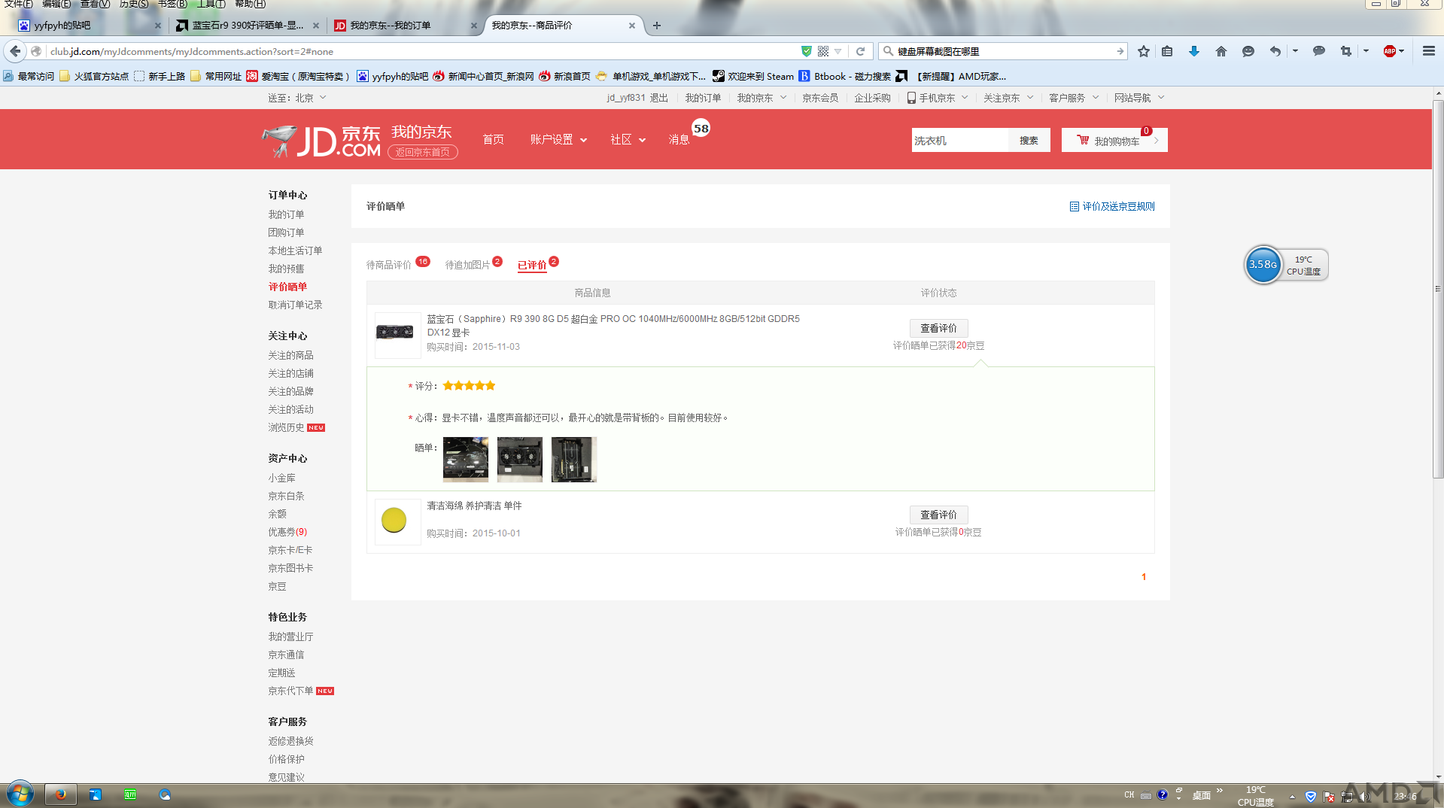1444x808 pixels.
Task: Select the 待追加图片 tab
Action: point(467,265)
